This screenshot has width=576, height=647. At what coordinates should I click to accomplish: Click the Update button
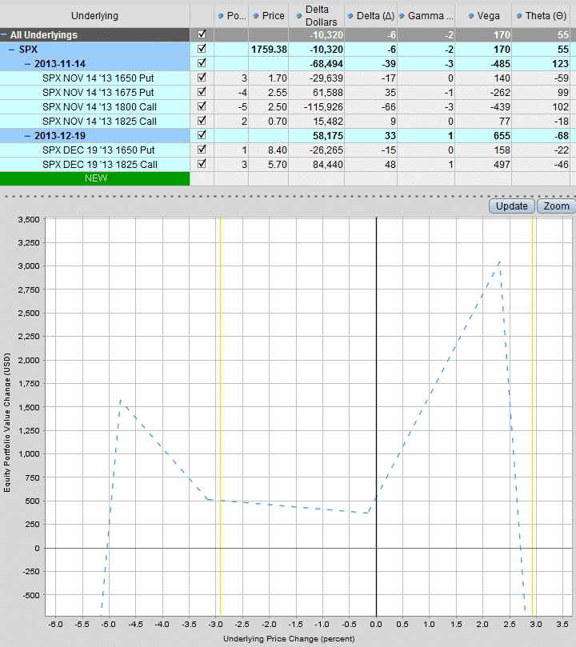(512, 206)
